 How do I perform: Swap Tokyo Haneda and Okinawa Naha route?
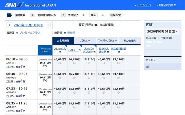pyautogui.click(x=96, y=25)
